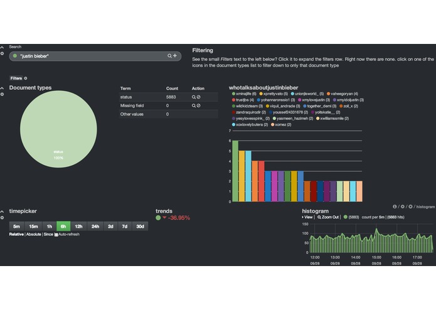
Task: Click yohannaronssio1 legend entry
Action: point(276,100)
